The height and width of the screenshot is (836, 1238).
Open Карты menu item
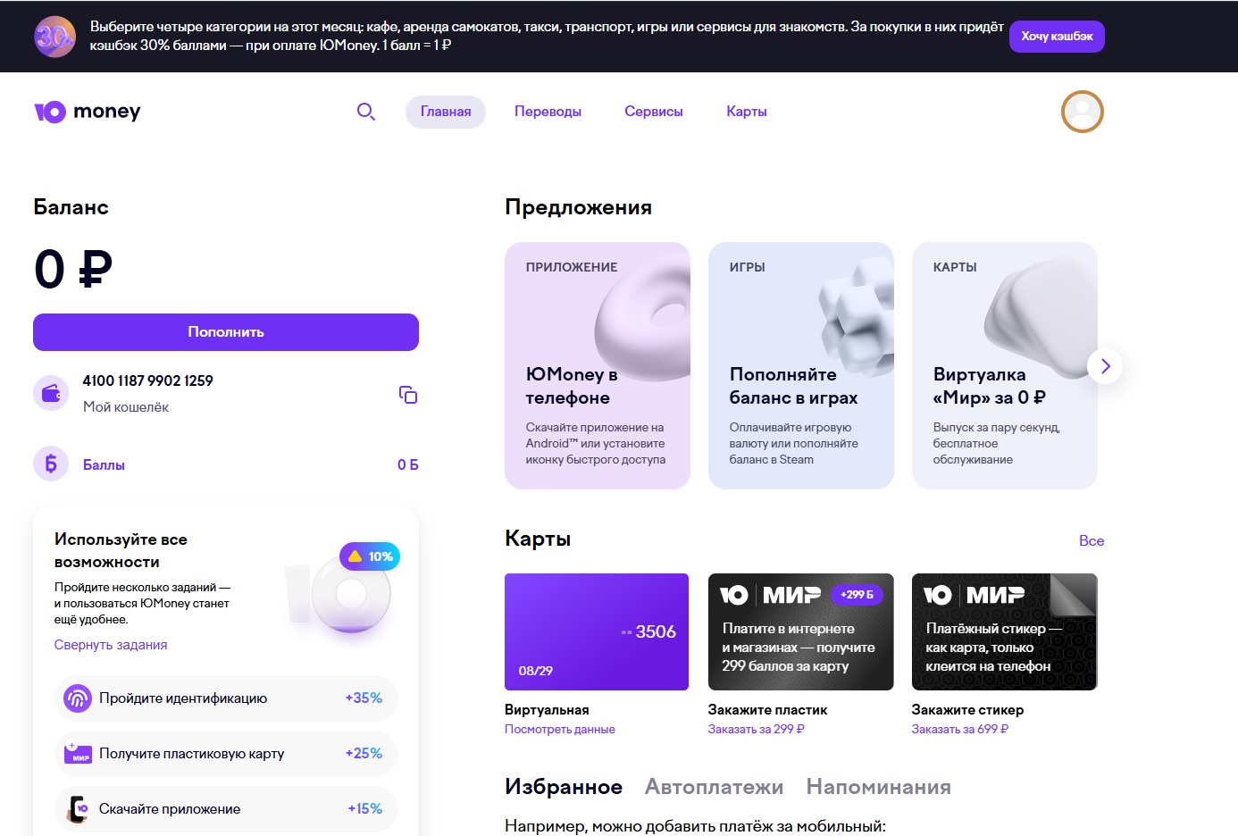click(x=747, y=112)
